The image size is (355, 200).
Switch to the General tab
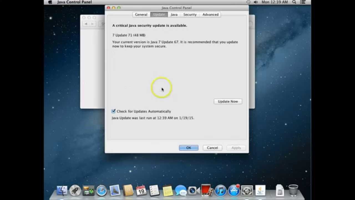point(141,14)
